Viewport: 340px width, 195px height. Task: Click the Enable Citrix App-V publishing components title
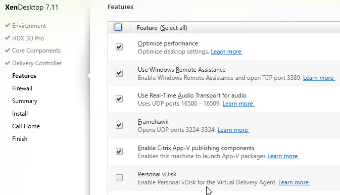pos(196,148)
